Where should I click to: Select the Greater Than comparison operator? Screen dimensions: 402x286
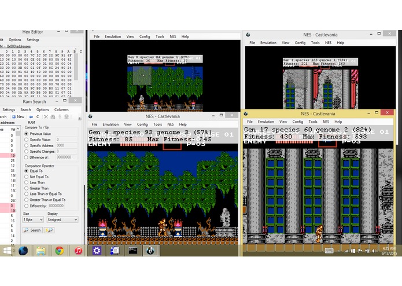(27, 188)
